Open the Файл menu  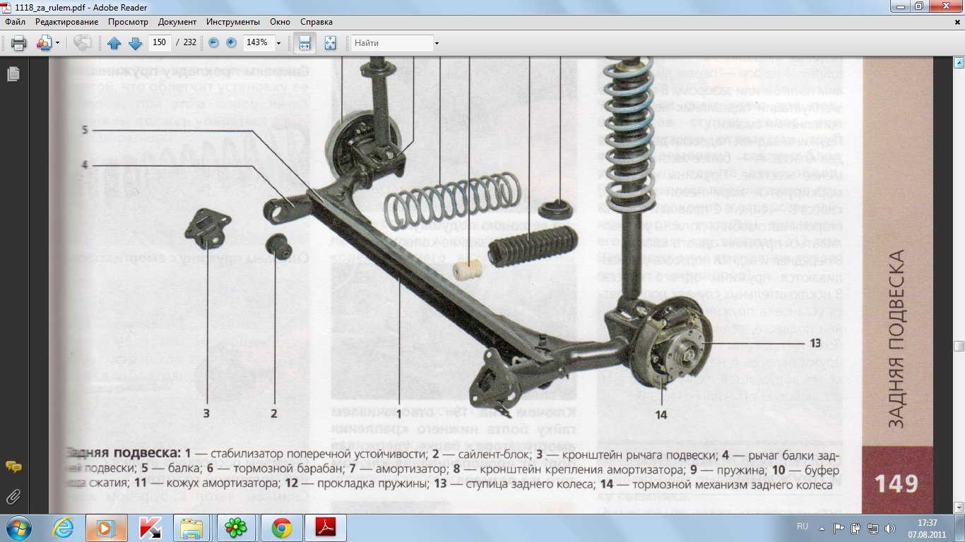[15, 22]
